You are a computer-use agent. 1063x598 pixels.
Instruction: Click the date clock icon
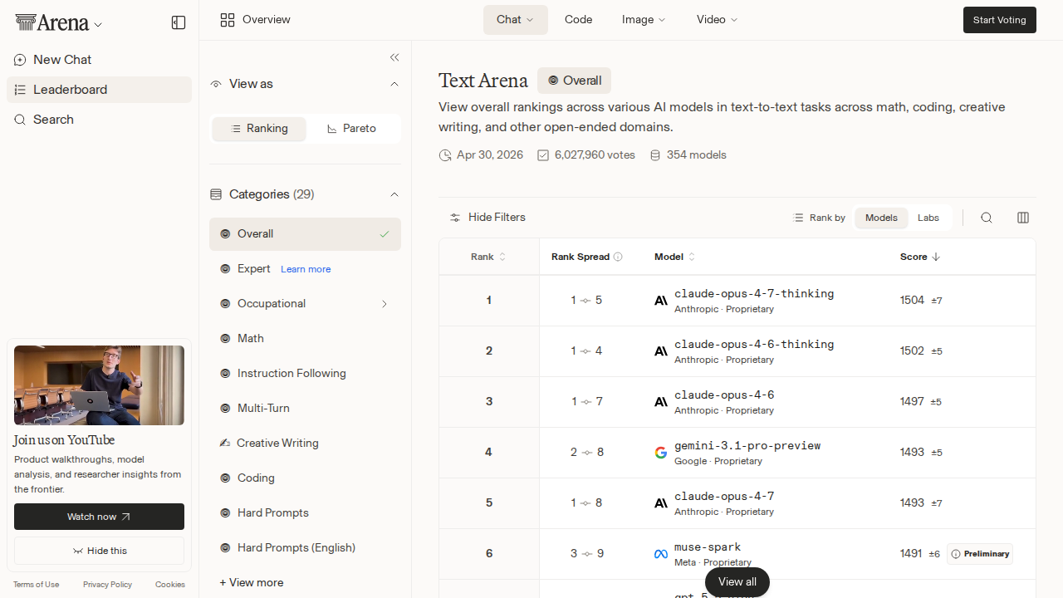tap(445, 155)
